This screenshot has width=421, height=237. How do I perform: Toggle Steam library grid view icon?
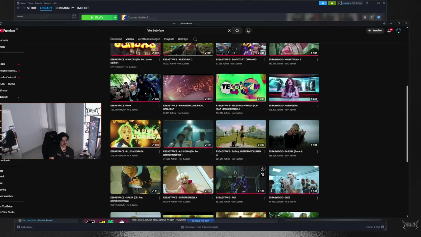[74, 16]
